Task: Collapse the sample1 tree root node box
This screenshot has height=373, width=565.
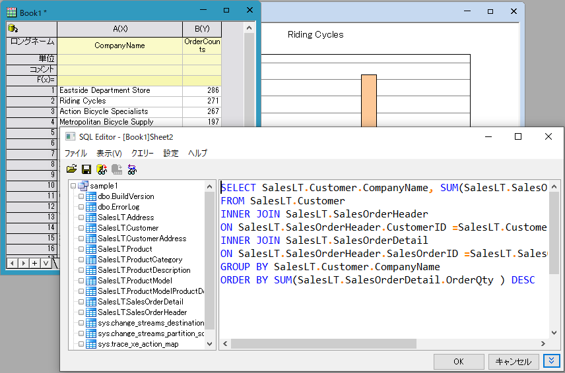Action: [x=74, y=186]
